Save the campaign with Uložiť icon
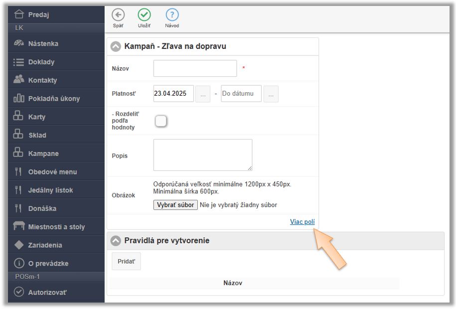Image resolution: width=456 pixels, height=309 pixels. pyautogui.click(x=144, y=15)
